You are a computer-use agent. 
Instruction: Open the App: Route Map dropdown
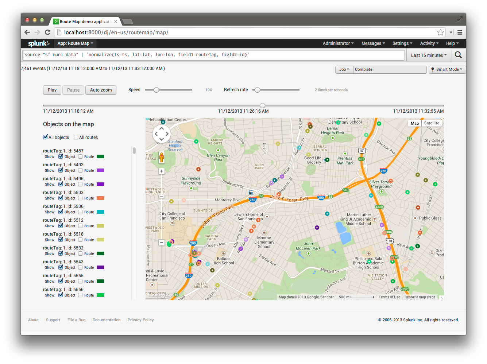point(75,43)
